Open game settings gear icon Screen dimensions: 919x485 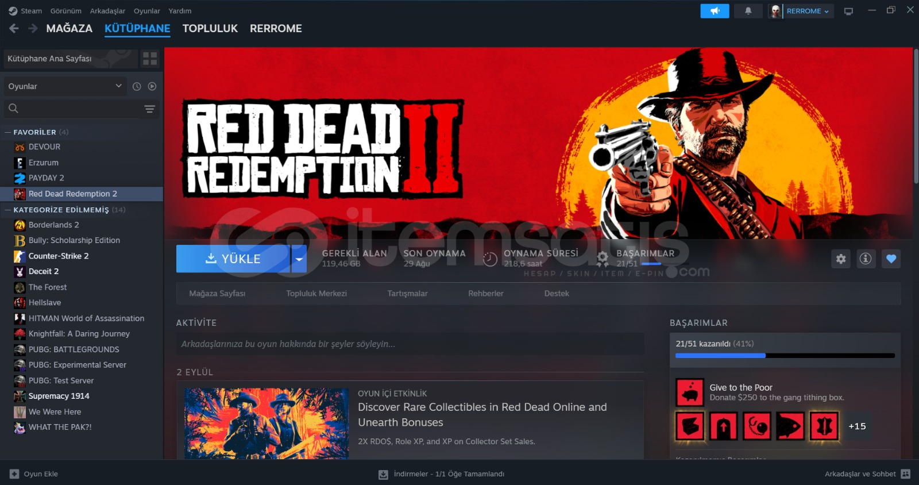(841, 259)
